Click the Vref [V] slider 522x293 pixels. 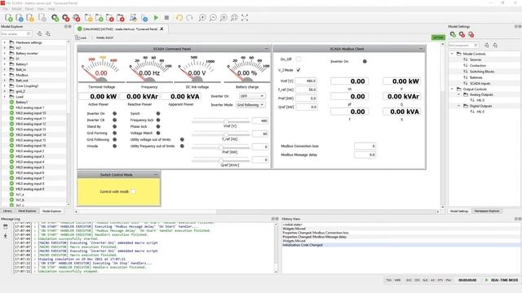(221, 121)
